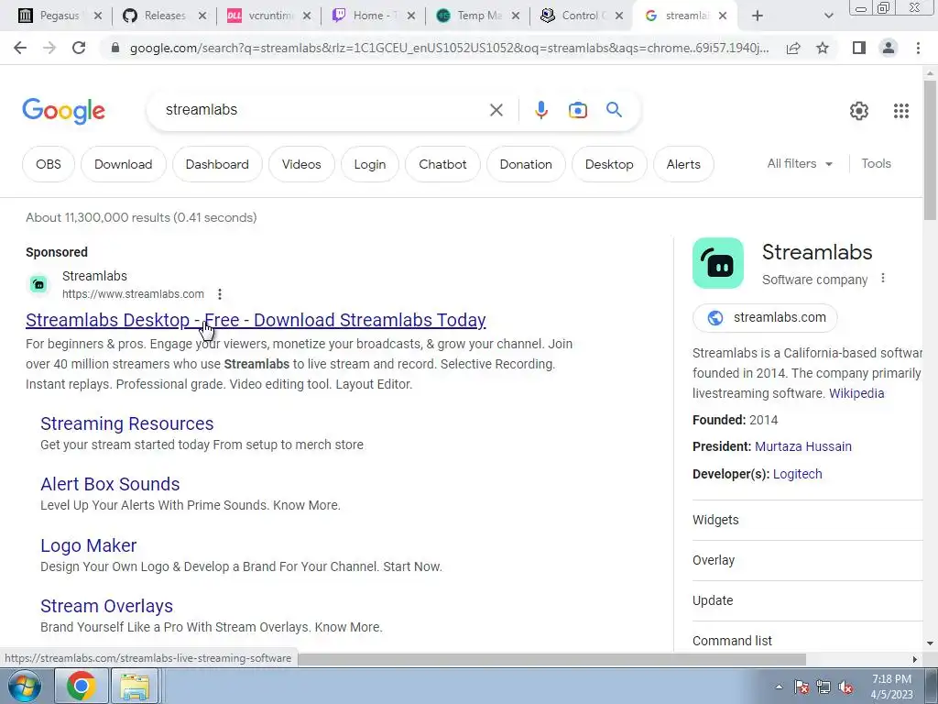
Task: Expand the Update row in knowledge panel
Action: click(808, 600)
